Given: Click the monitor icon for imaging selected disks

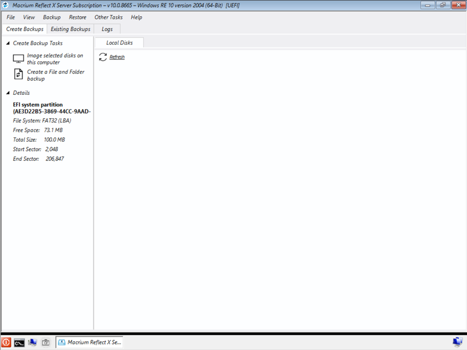Looking at the screenshot, I should point(18,59).
